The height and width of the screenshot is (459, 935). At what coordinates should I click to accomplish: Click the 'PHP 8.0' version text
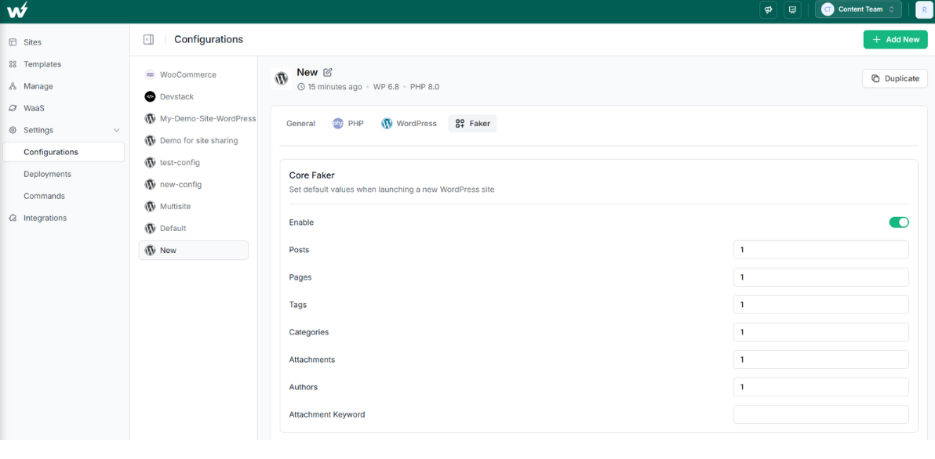[x=424, y=87]
